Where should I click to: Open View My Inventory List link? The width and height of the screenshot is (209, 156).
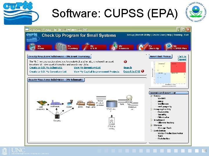(x=87, y=68)
